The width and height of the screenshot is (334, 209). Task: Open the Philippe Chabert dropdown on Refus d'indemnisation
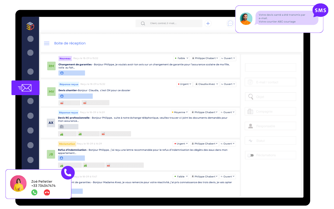coord(205,144)
